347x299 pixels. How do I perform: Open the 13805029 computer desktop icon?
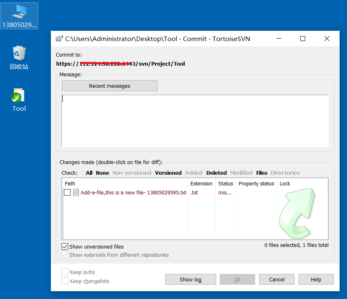[19, 16]
